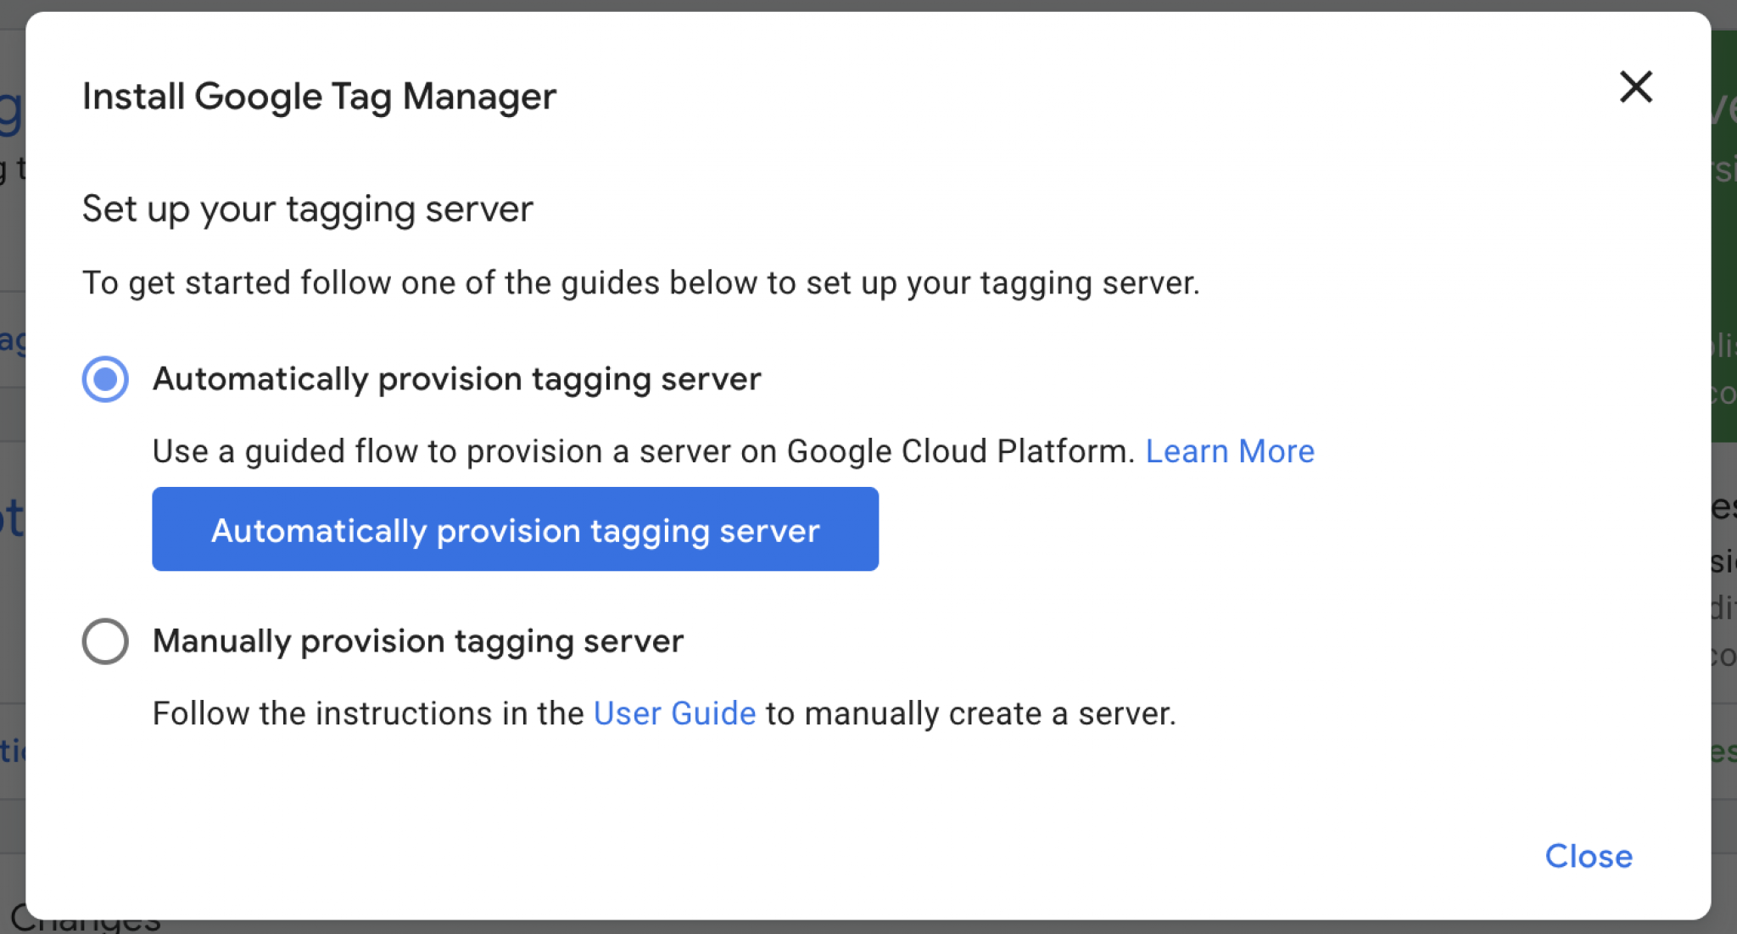Click the dimmed blue text at left edge
The image size is (1737, 934).
click(x=10, y=517)
